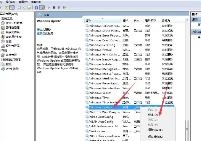The height and width of the screenshot is (141, 201).
Task: Sort services by the 启动类型 column header
Action: coord(152,21)
